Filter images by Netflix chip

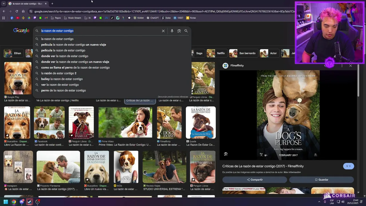pyautogui.click(x=217, y=53)
